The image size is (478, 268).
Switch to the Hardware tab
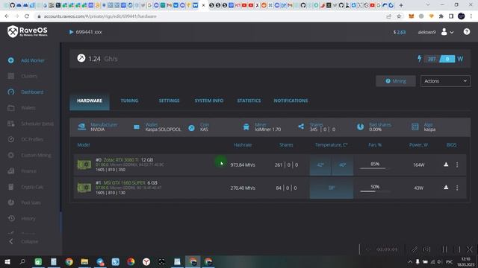coord(90,100)
